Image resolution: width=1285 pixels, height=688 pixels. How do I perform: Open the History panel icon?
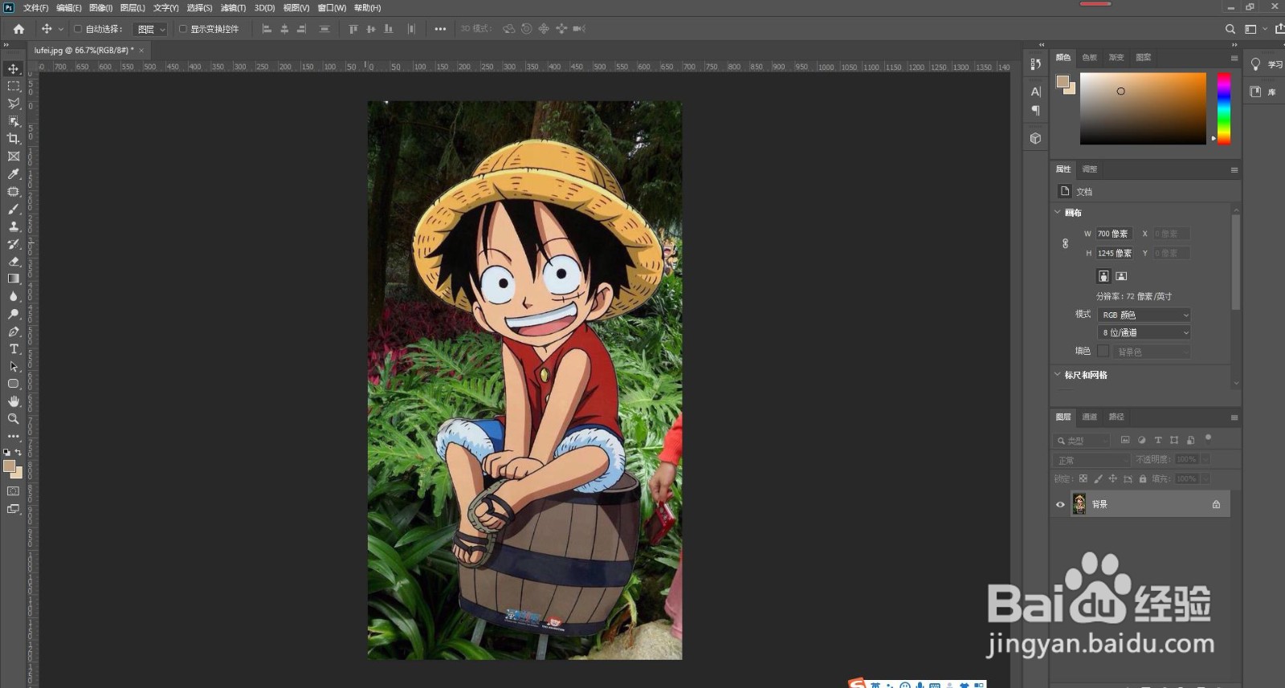(1035, 64)
